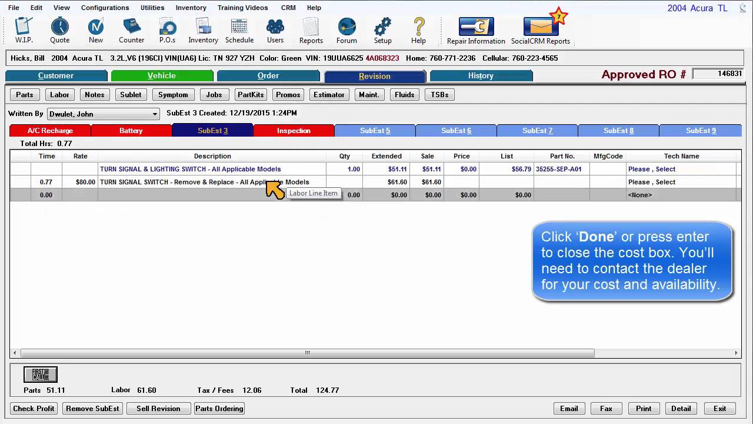
Task: Open the File menu
Action: [x=14, y=8]
